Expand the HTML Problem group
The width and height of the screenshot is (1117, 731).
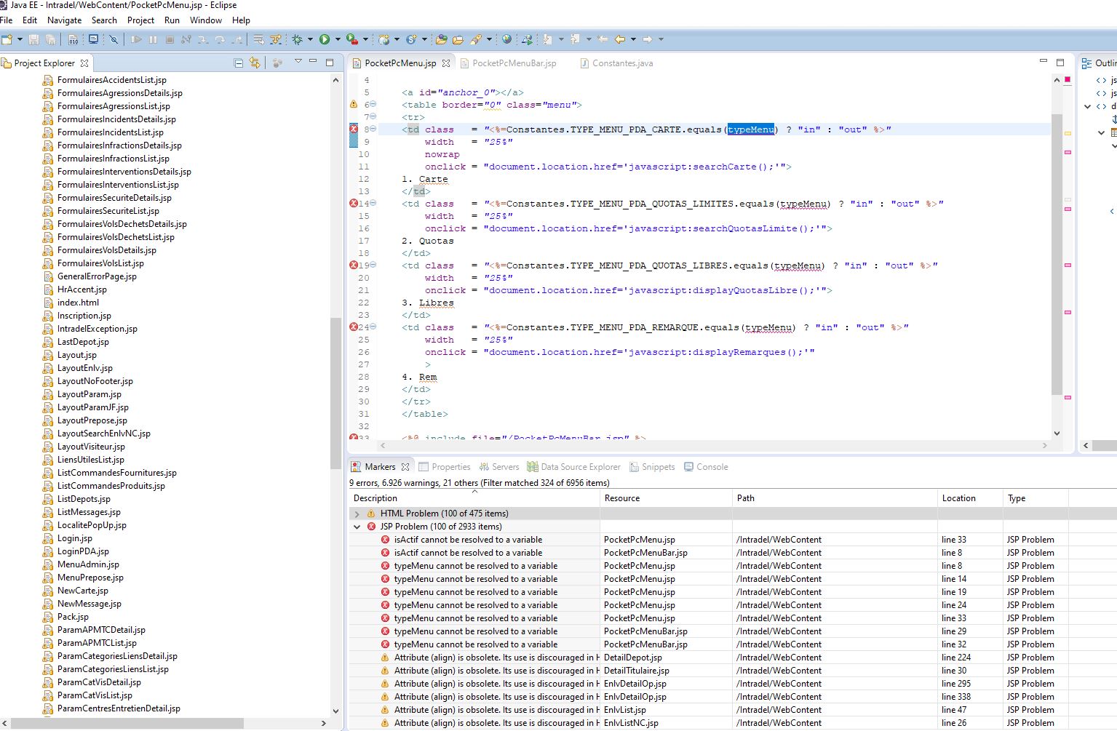click(x=357, y=514)
